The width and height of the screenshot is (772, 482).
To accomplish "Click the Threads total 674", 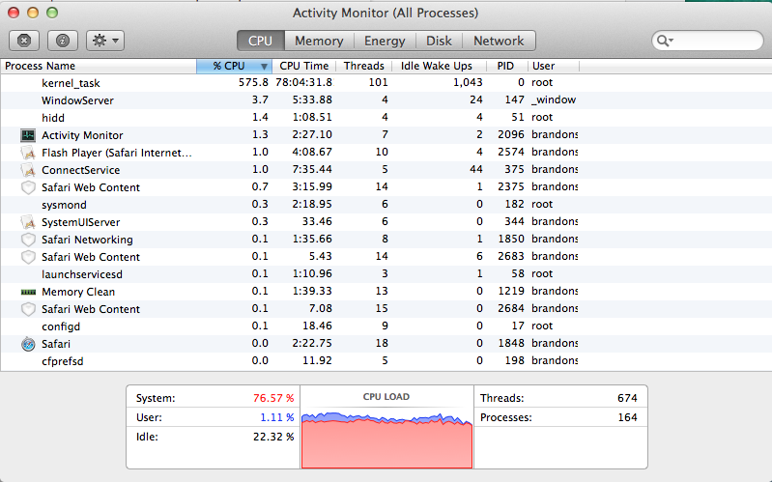I will point(627,398).
